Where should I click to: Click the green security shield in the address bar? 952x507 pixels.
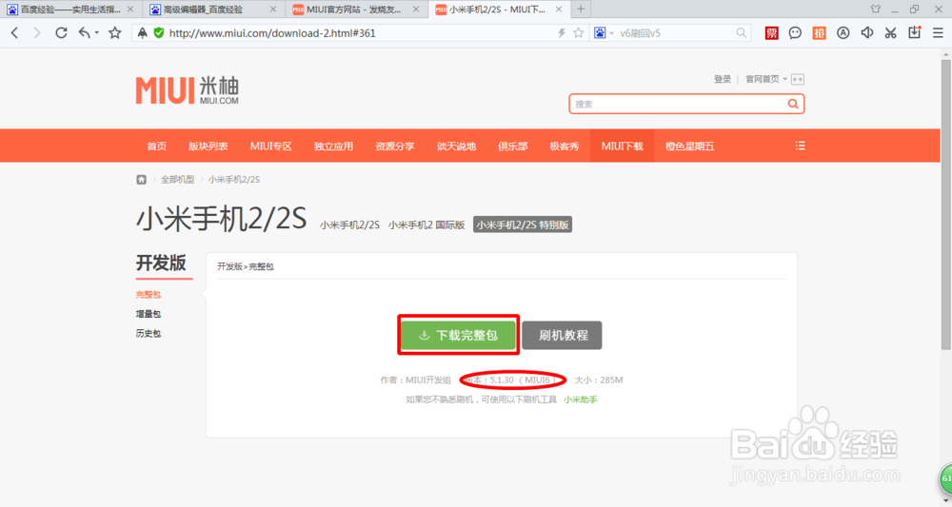click(158, 32)
